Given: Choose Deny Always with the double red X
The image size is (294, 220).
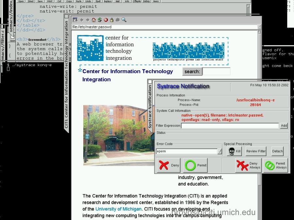Looking at the screenshot, I should point(248,165).
